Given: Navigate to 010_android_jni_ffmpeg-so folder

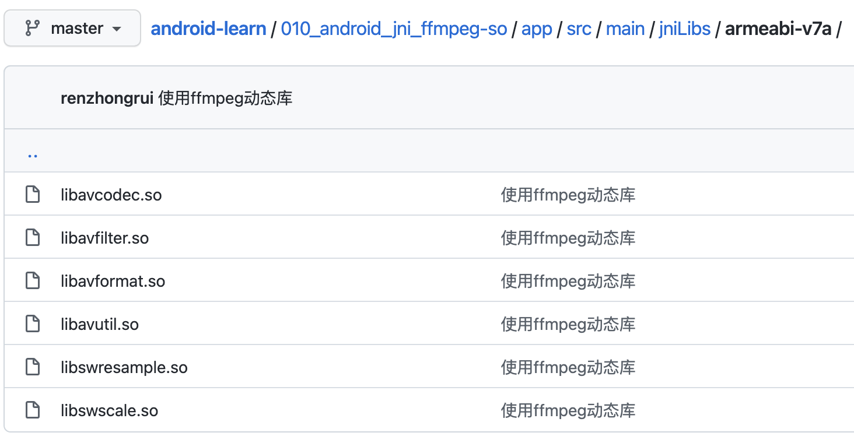Looking at the screenshot, I should pyautogui.click(x=394, y=28).
